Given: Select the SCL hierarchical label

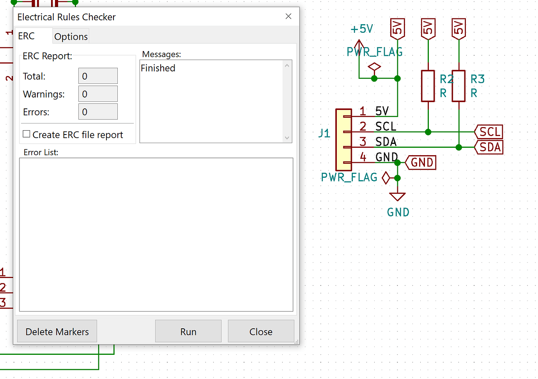Looking at the screenshot, I should point(488,132).
